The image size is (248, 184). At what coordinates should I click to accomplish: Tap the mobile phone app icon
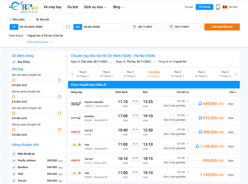point(218,7)
